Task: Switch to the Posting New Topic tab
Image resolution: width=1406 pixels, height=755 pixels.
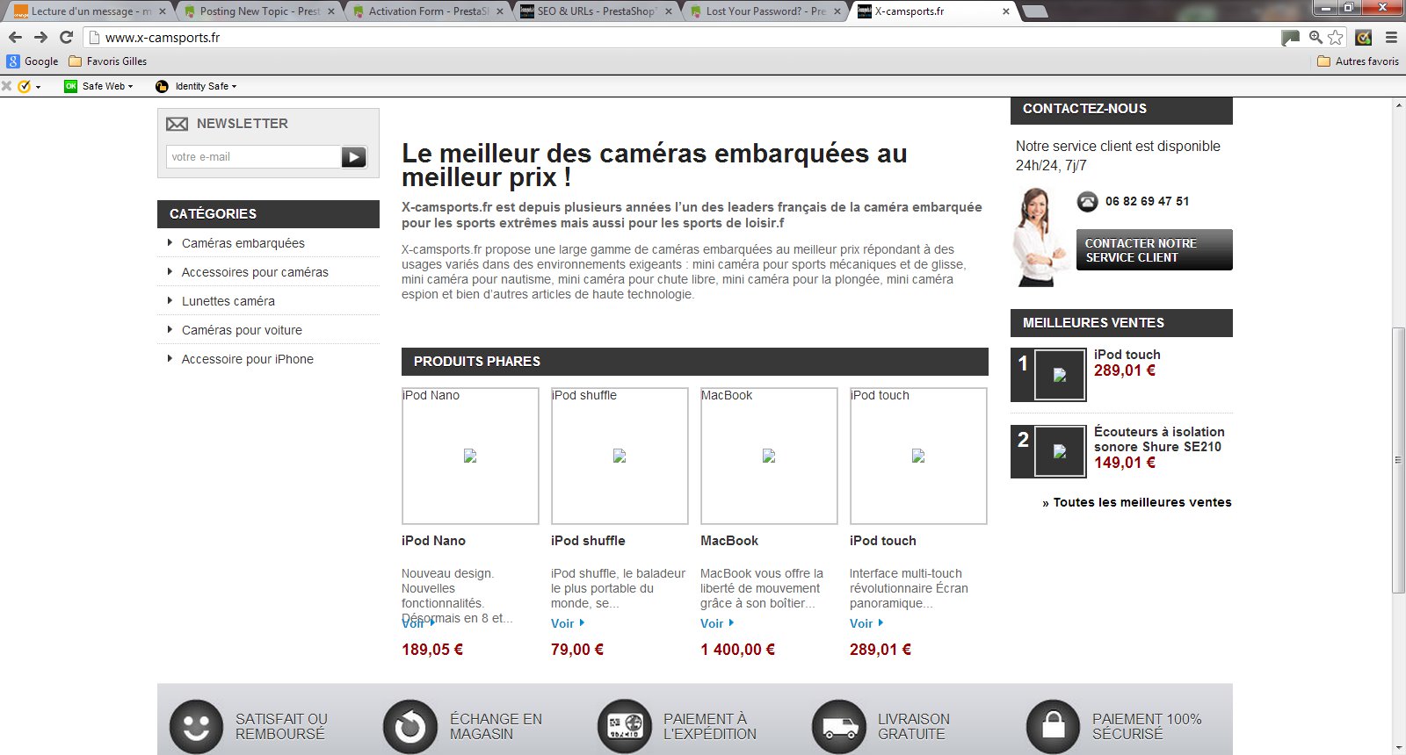Action: 259,11
